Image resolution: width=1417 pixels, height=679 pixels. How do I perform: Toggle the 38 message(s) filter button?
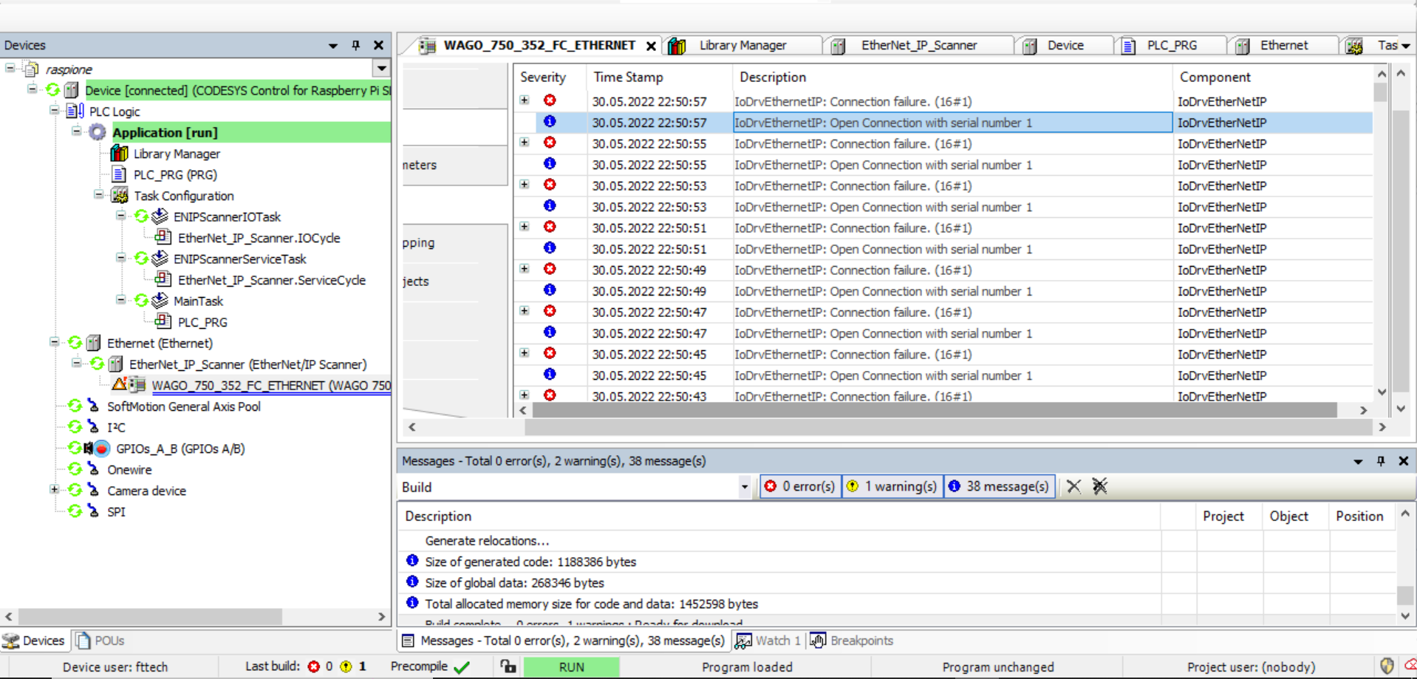(999, 486)
